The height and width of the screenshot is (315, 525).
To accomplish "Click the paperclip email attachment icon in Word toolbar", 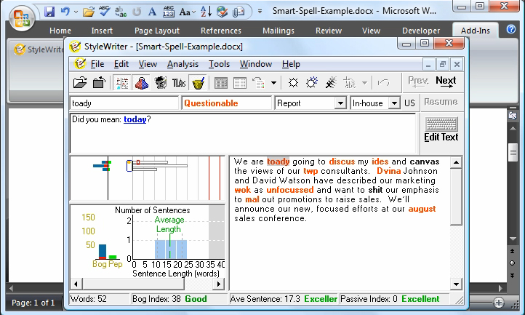I will coord(238,12).
